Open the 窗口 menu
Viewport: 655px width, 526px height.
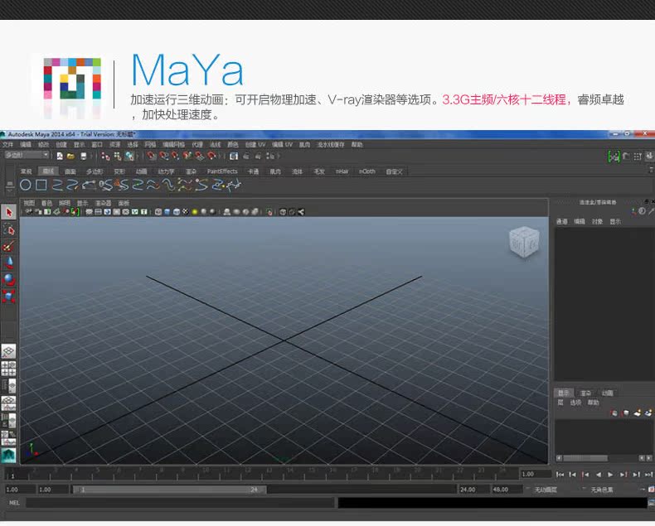[x=97, y=145]
